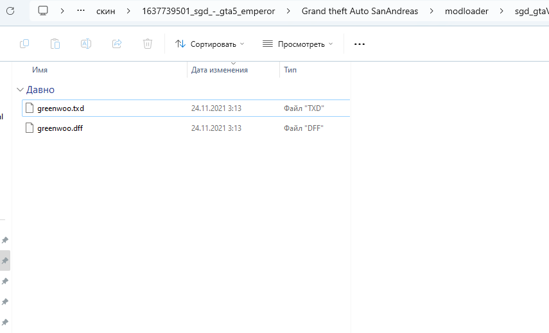Click the date of greenwoo.dff row
Screen dimensions: 549x333
click(x=216, y=128)
